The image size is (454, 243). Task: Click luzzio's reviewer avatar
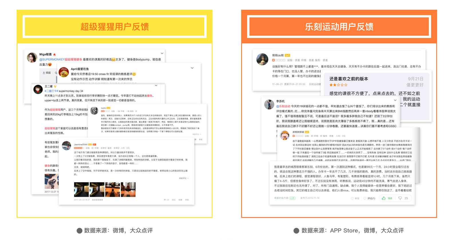[x=94, y=111]
